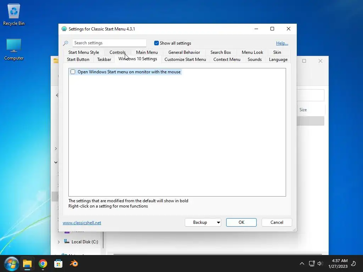Open the Taskbar settings tab
Image resolution: width=363 pixels, height=272 pixels.
[104, 59]
